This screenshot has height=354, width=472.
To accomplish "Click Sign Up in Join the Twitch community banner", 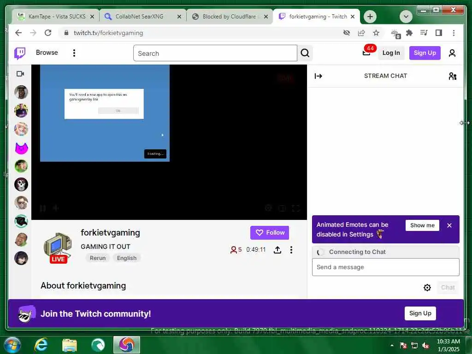I will tap(420, 313).
